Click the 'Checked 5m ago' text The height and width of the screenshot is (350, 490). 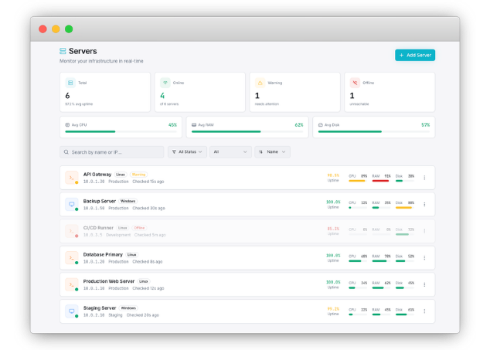coord(150,235)
